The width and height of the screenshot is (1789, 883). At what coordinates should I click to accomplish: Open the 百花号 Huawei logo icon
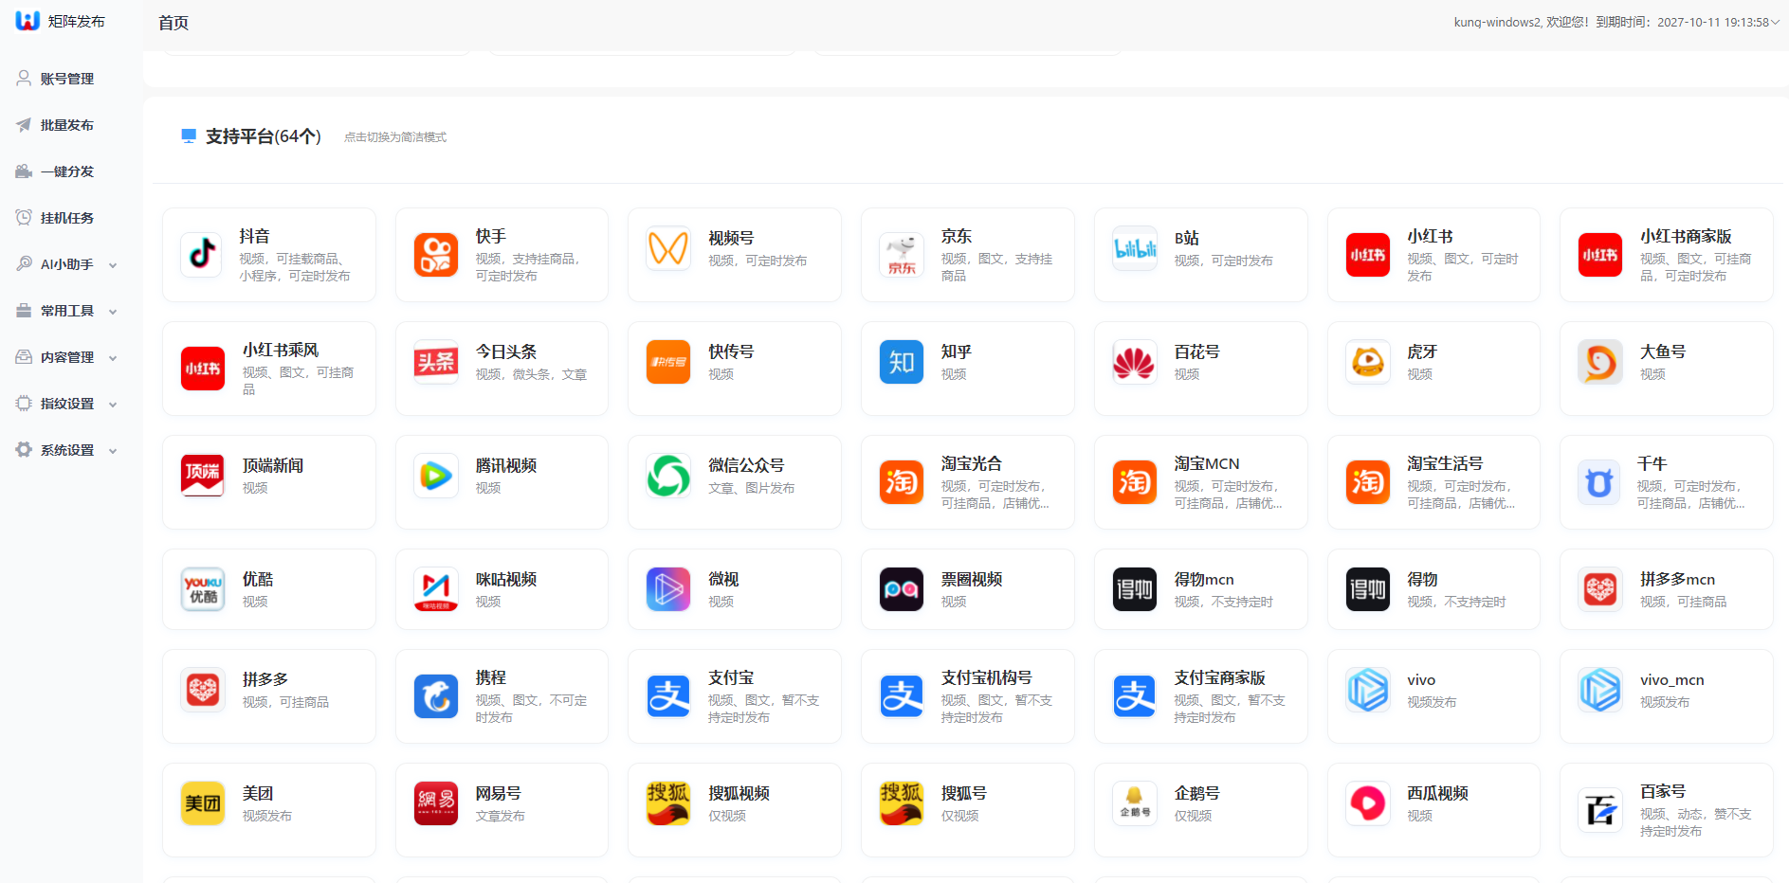[x=1135, y=362]
